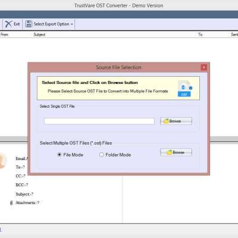Select the Folder Mode radio button
Viewport: 238px width, 238px height.
[x=101, y=155]
